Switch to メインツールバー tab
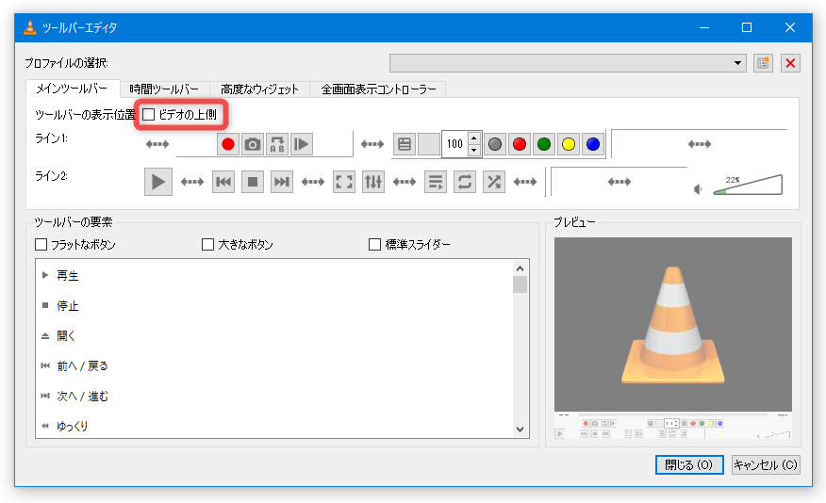The height and width of the screenshot is (503, 826). 72,89
